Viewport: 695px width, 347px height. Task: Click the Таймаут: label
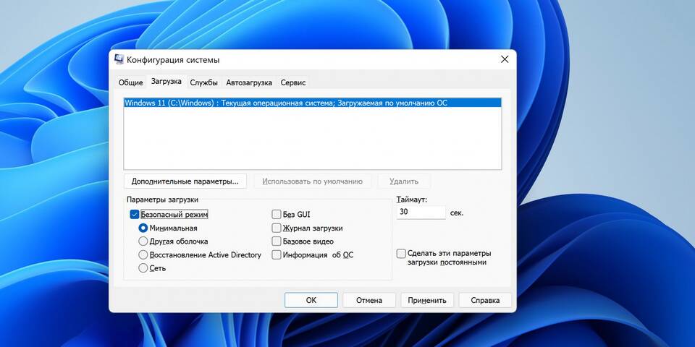[412, 200]
